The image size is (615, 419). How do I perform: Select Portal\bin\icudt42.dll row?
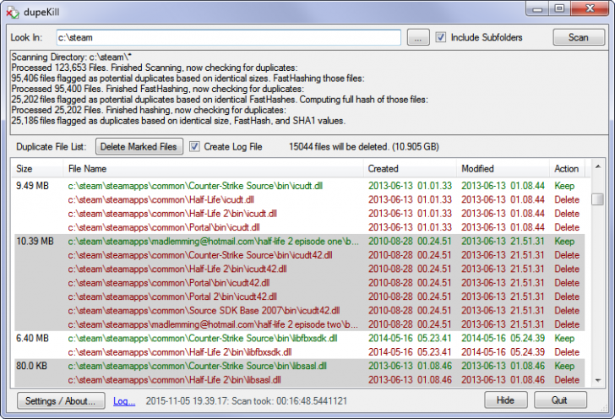pos(300,283)
